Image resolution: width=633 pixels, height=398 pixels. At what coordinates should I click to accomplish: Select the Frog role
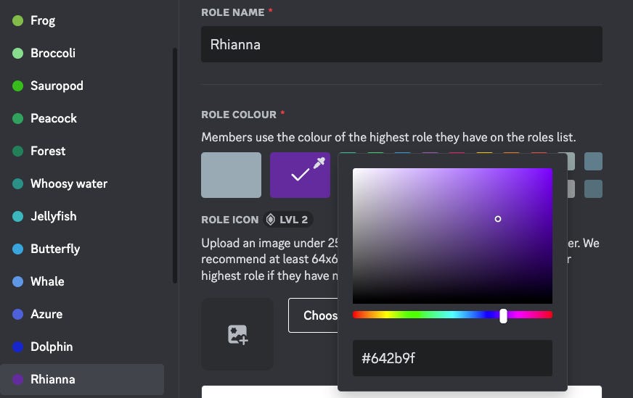click(82, 20)
